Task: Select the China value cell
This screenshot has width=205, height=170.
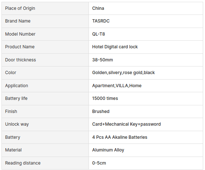Action: coord(146,8)
